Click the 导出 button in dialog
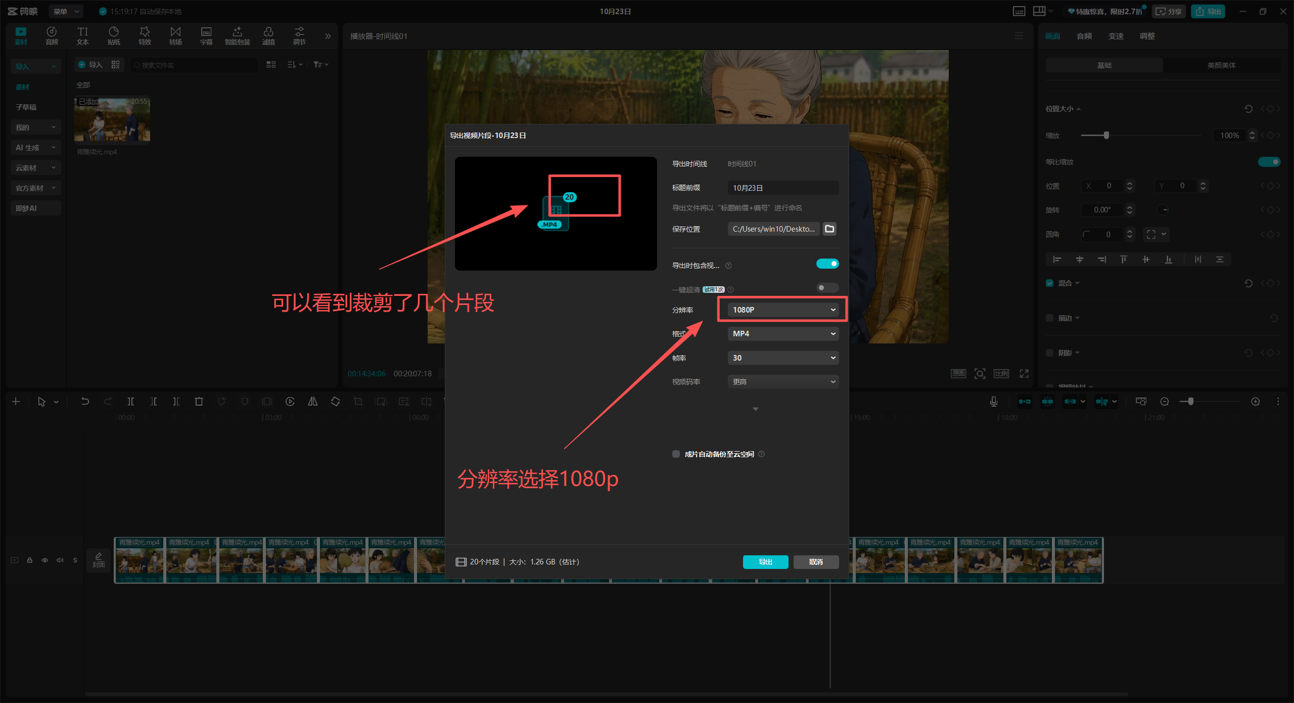The height and width of the screenshot is (703, 1294). pyautogui.click(x=765, y=562)
